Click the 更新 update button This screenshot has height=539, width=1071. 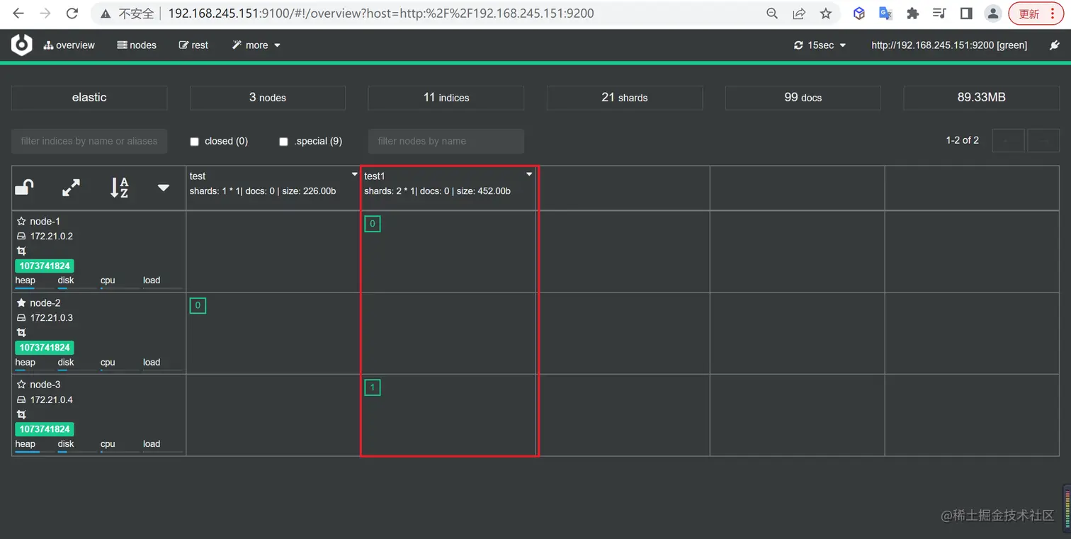1036,13
